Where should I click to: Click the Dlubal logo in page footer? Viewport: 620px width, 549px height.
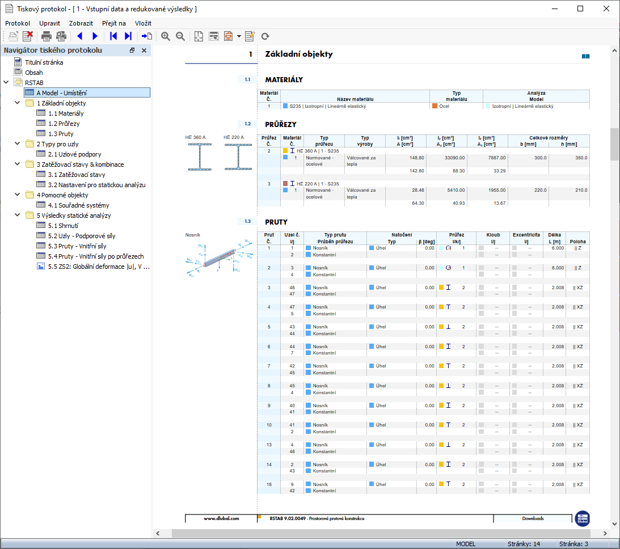click(x=583, y=518)
